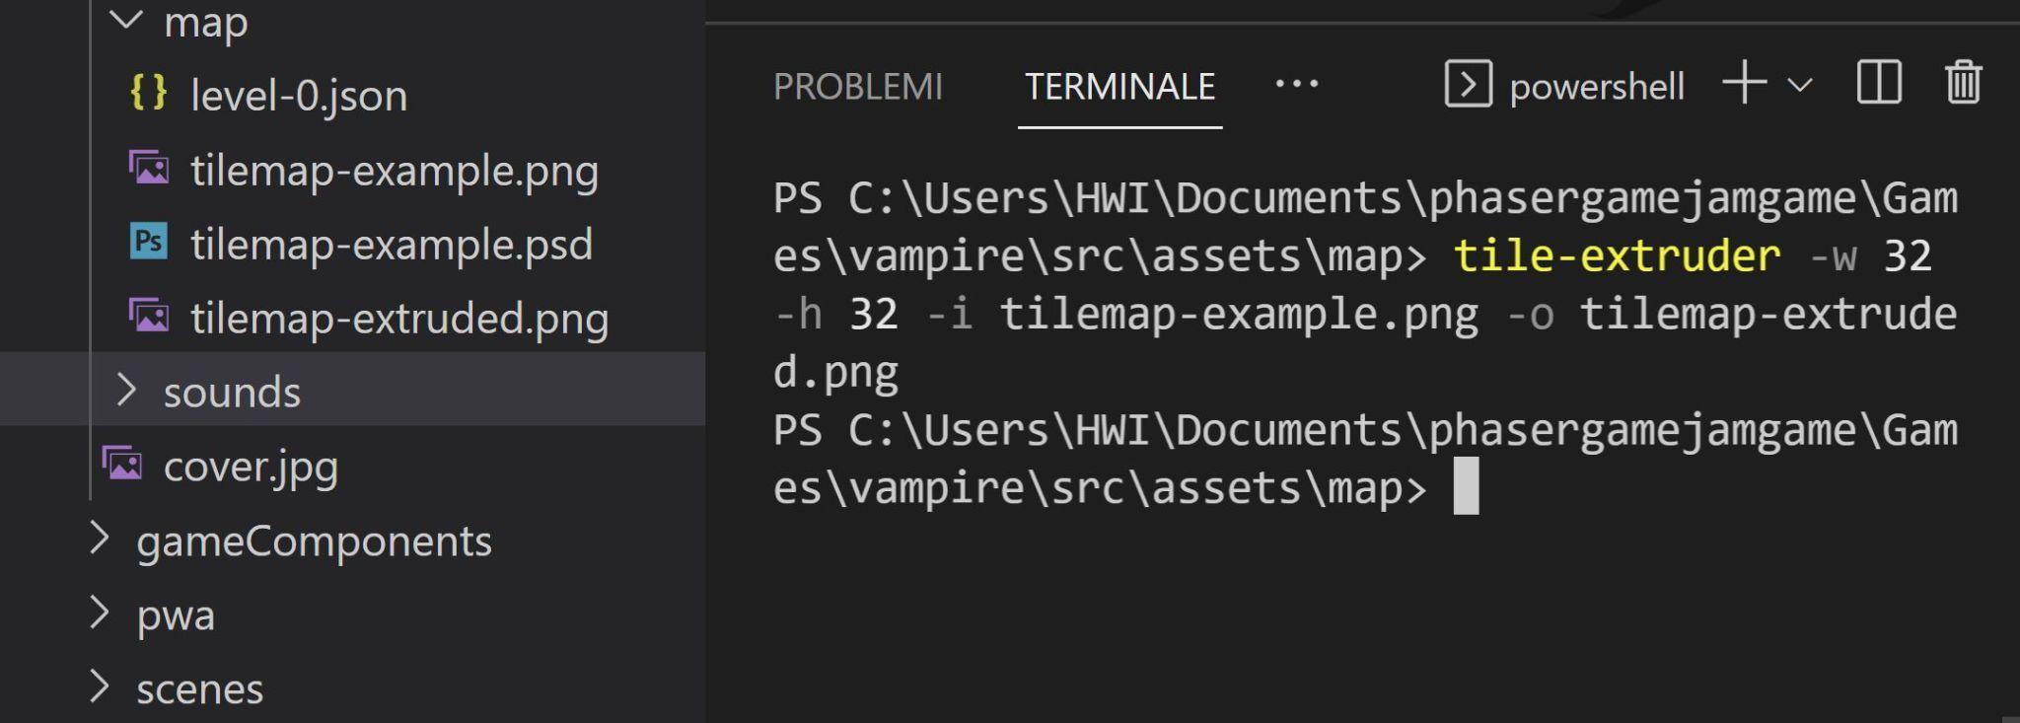
Task: Open the tilemap-extruded.png file
Action: click(399, 318)
